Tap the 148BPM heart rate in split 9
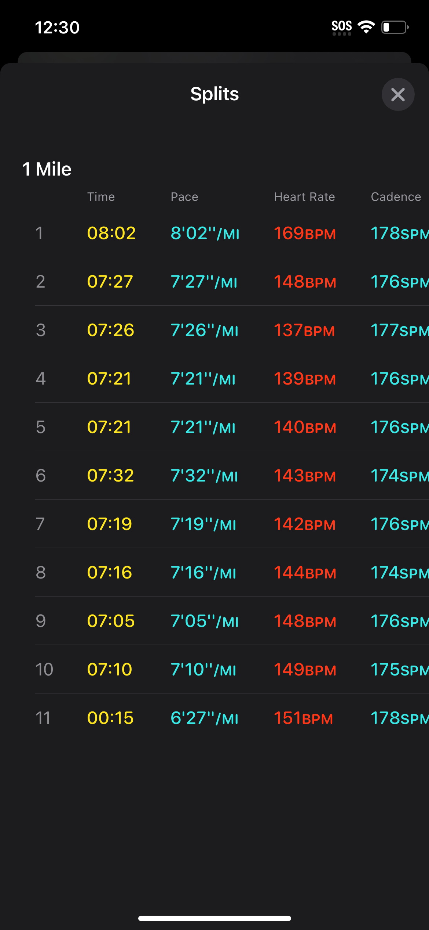 click(305, 621)
